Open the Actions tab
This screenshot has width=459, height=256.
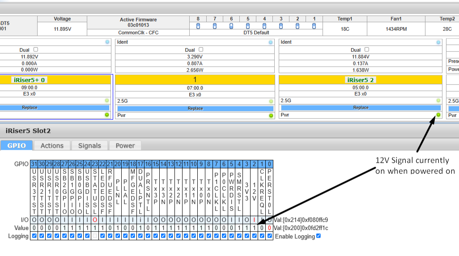pos(52,146)
